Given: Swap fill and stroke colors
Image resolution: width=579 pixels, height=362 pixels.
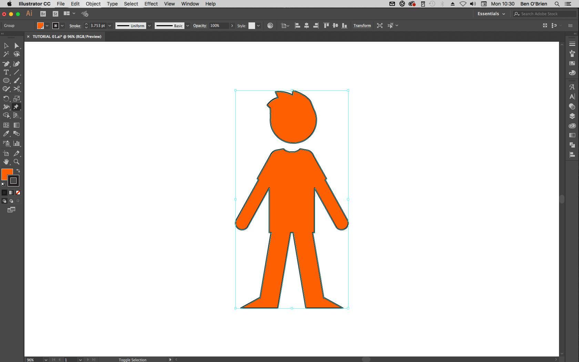Looking at the screenshot, I should click(18, 171).
